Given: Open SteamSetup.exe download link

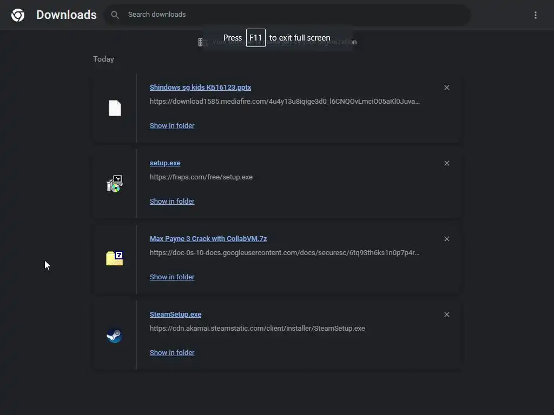Looking at the screenshot, I should coord(176,314).
